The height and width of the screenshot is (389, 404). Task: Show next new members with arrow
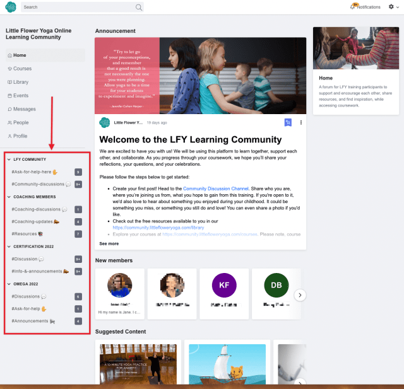[300, 295]
